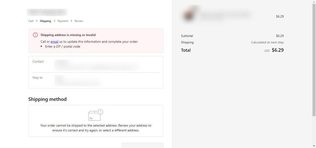This screenshot has height=148, width=316.
Task: Click the scrollbar down arrow
Action: pos(314,146)
